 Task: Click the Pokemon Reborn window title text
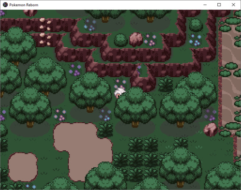24,5
